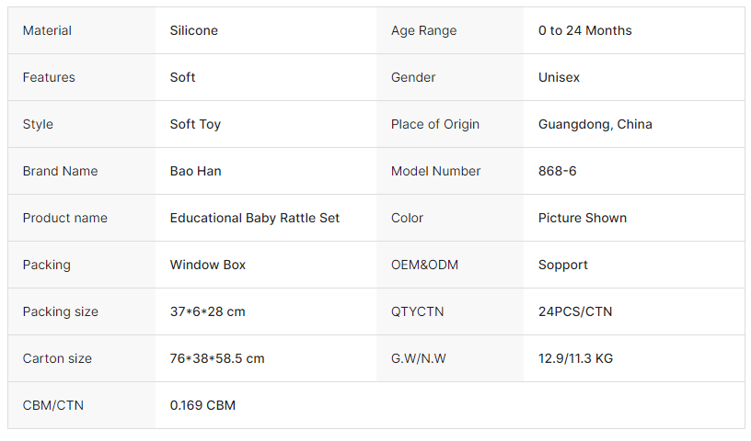Click the Window Box packing value

pos(208,265)
